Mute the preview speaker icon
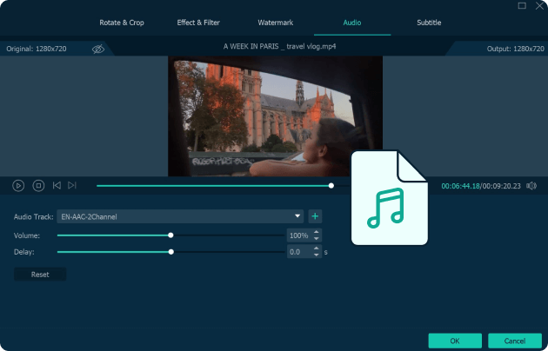This screenshot has height=351, width=548. click(x=531, y=186)
